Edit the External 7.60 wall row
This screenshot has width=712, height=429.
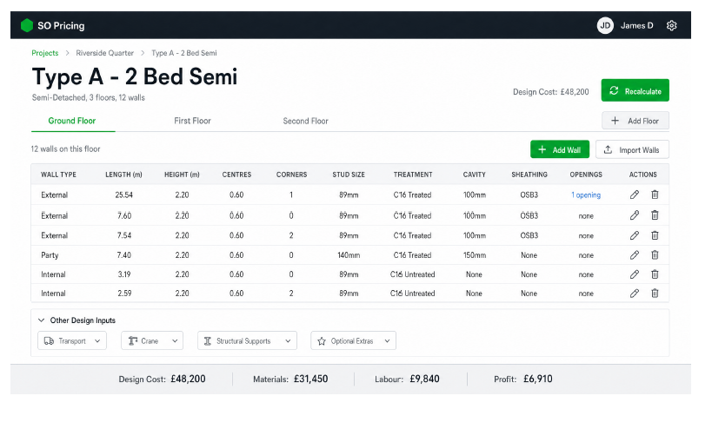click(x=635, y=215)
